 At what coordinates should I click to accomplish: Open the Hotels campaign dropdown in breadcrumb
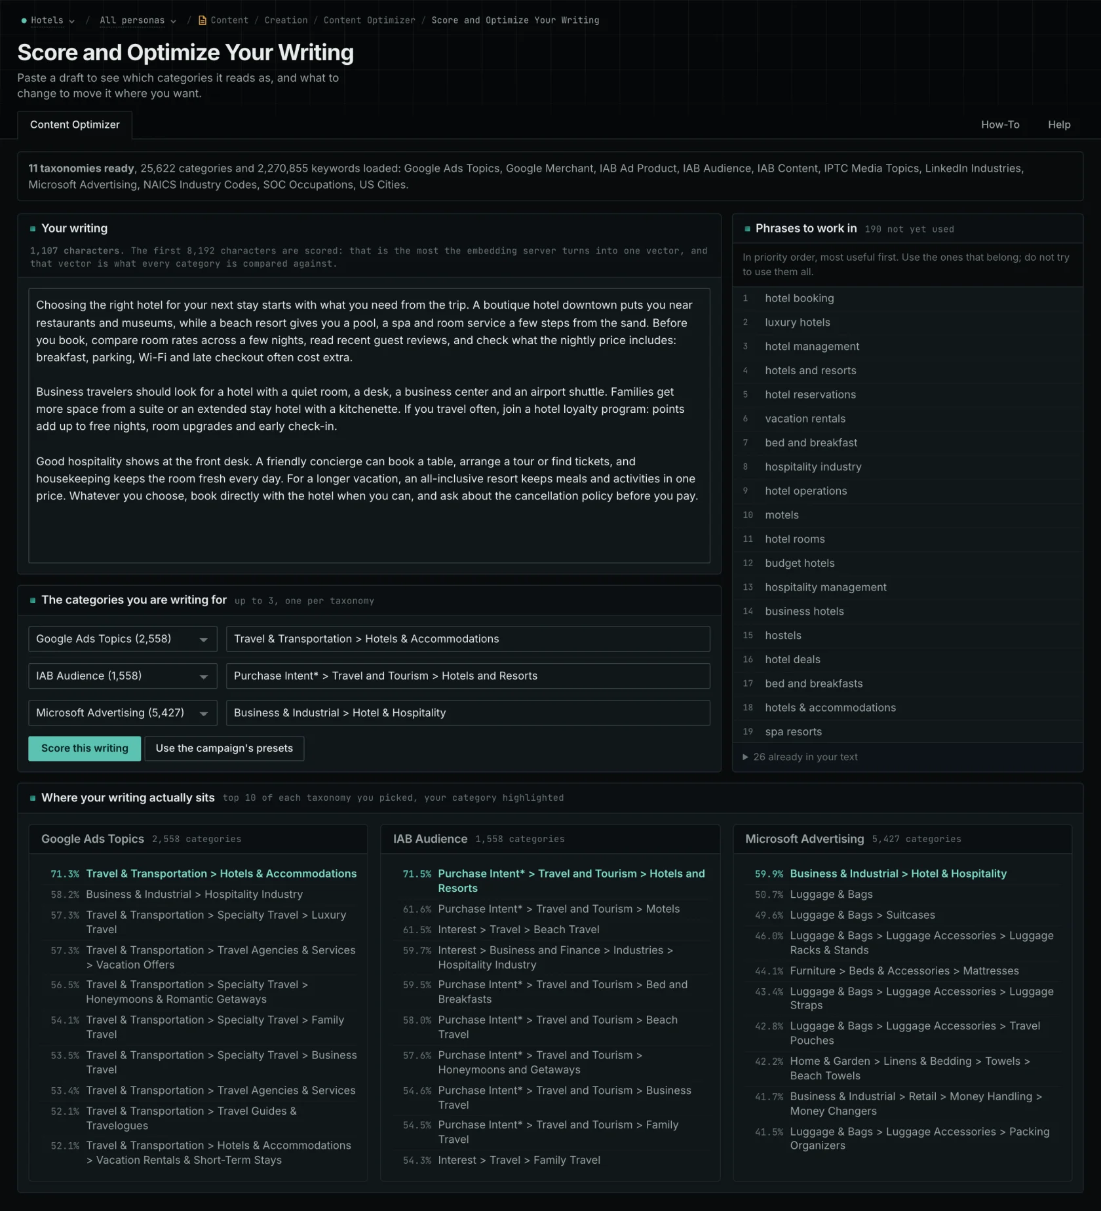click(48, 20)
